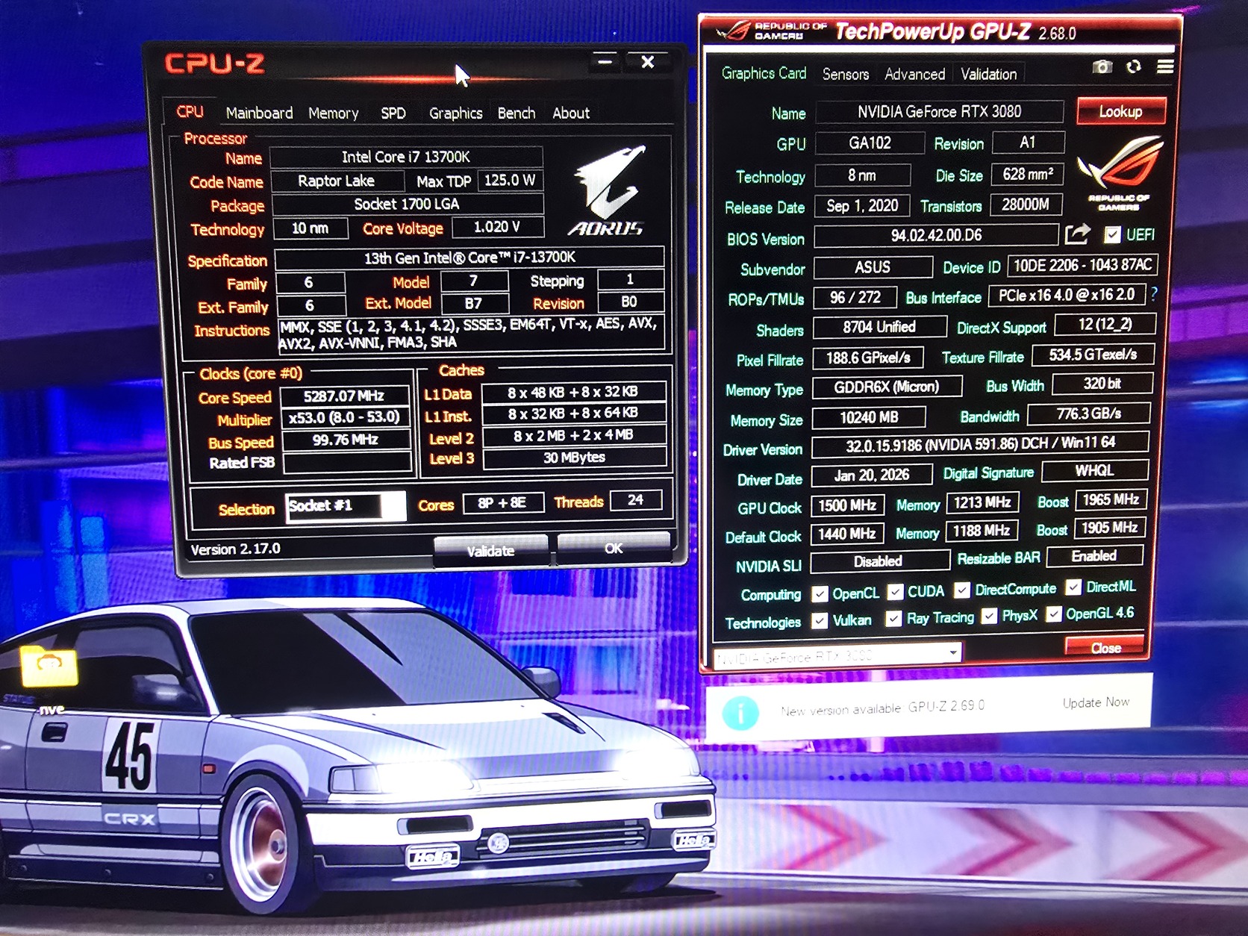Toggle the OpenCL checkbox
Viewport: 1248px width, 936px height.
pos(820,594)
